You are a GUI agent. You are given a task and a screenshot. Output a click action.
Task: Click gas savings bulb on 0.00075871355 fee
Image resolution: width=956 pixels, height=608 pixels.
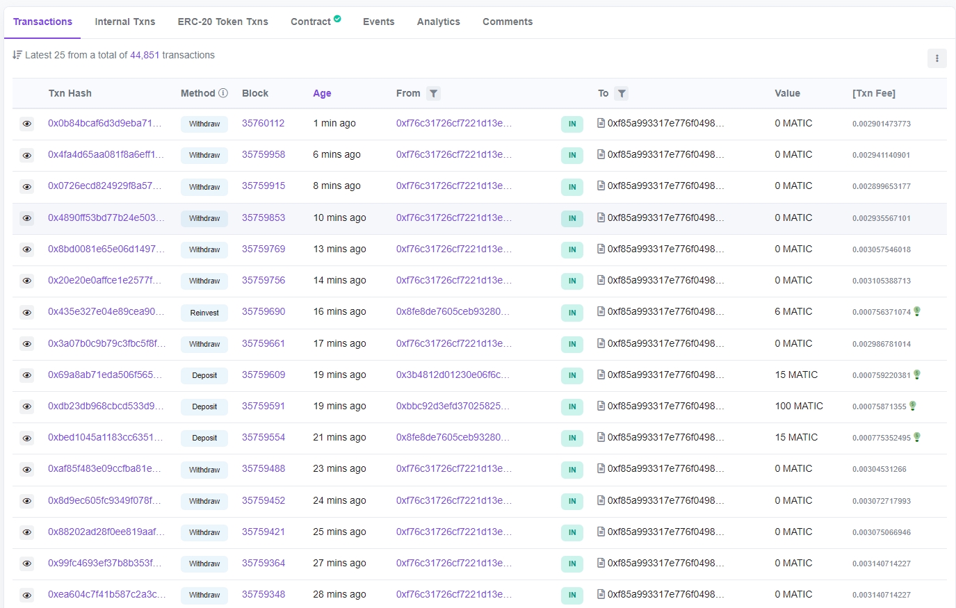tap(913, 406)
